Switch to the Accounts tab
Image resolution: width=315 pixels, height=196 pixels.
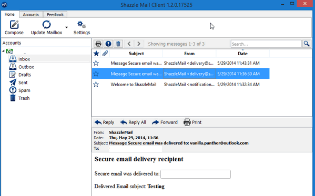pyautogui.click(x=31, y=15)
